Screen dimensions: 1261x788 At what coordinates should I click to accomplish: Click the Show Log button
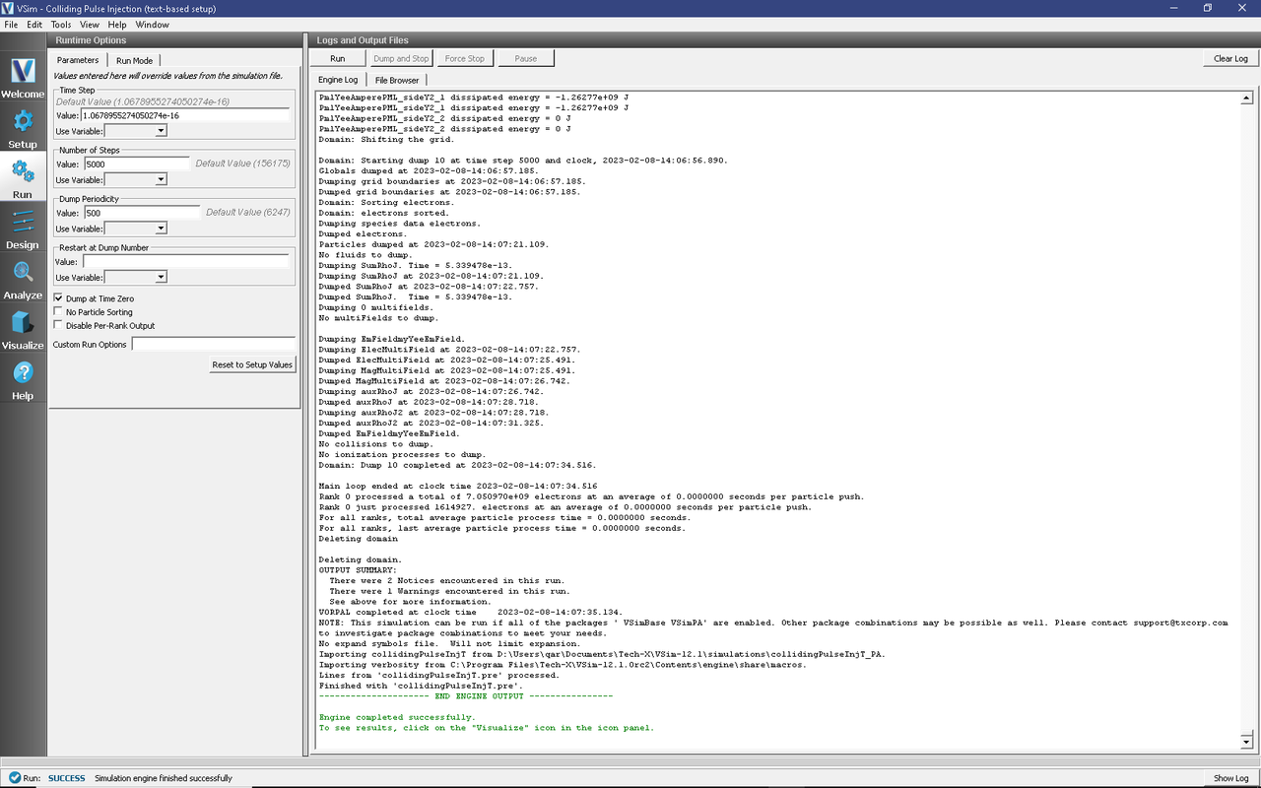click(1230, 778)
